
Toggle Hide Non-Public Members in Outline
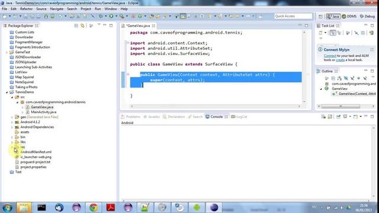[x=359, y=78]
